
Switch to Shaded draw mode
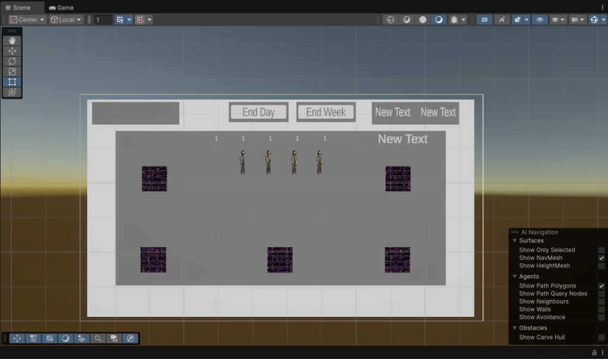[x=439, y=20]
